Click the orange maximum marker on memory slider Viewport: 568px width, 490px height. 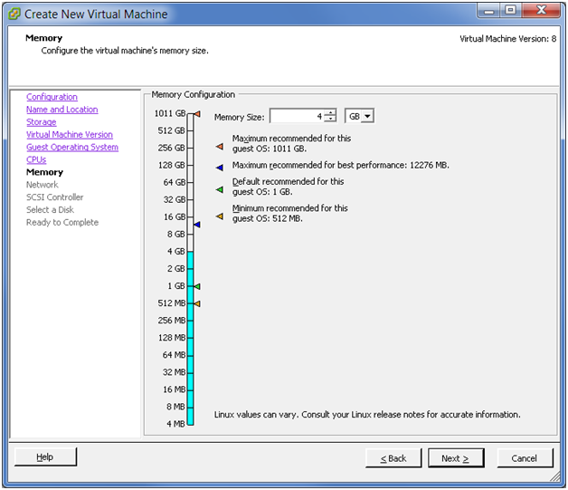point(197,114)
